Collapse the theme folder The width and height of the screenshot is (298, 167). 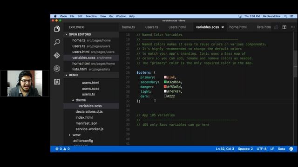[x=73, y=100]
